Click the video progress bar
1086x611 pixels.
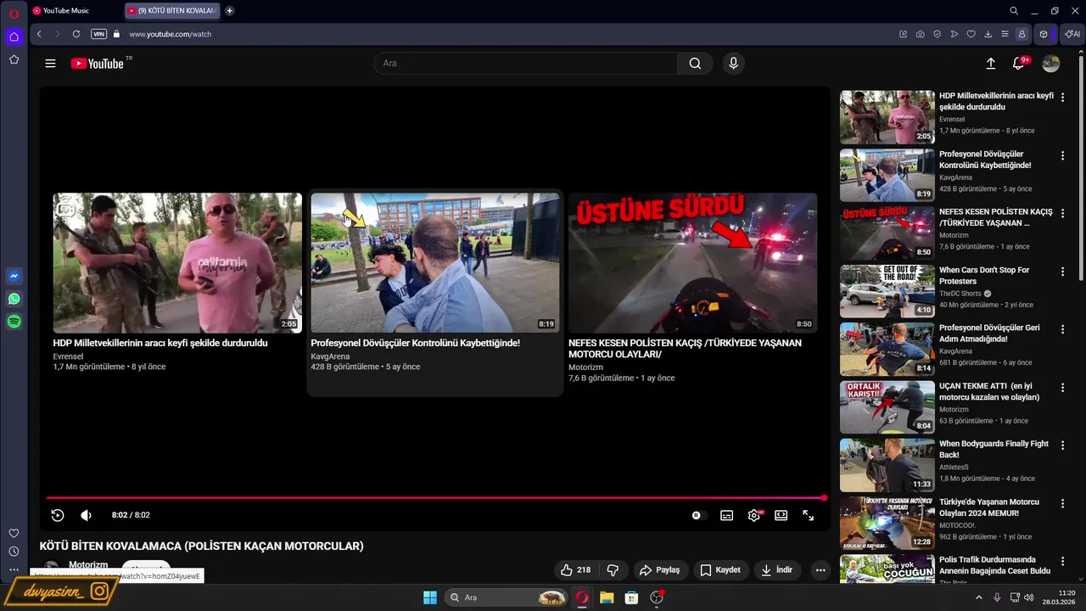pyautogui.click(x=435, y=498)
